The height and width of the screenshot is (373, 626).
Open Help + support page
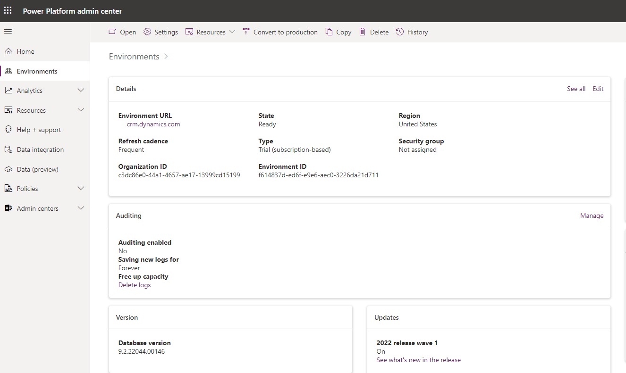click(39, 130)
